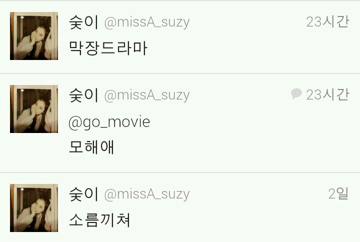Screen dimensions: 360x242
Task: Select the display name 숮이 on the reply tweet
Action: pos(84,95)
